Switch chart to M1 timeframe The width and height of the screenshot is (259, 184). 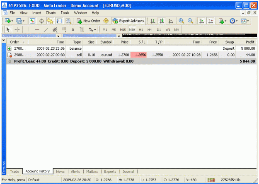click(x=105, y=30)
